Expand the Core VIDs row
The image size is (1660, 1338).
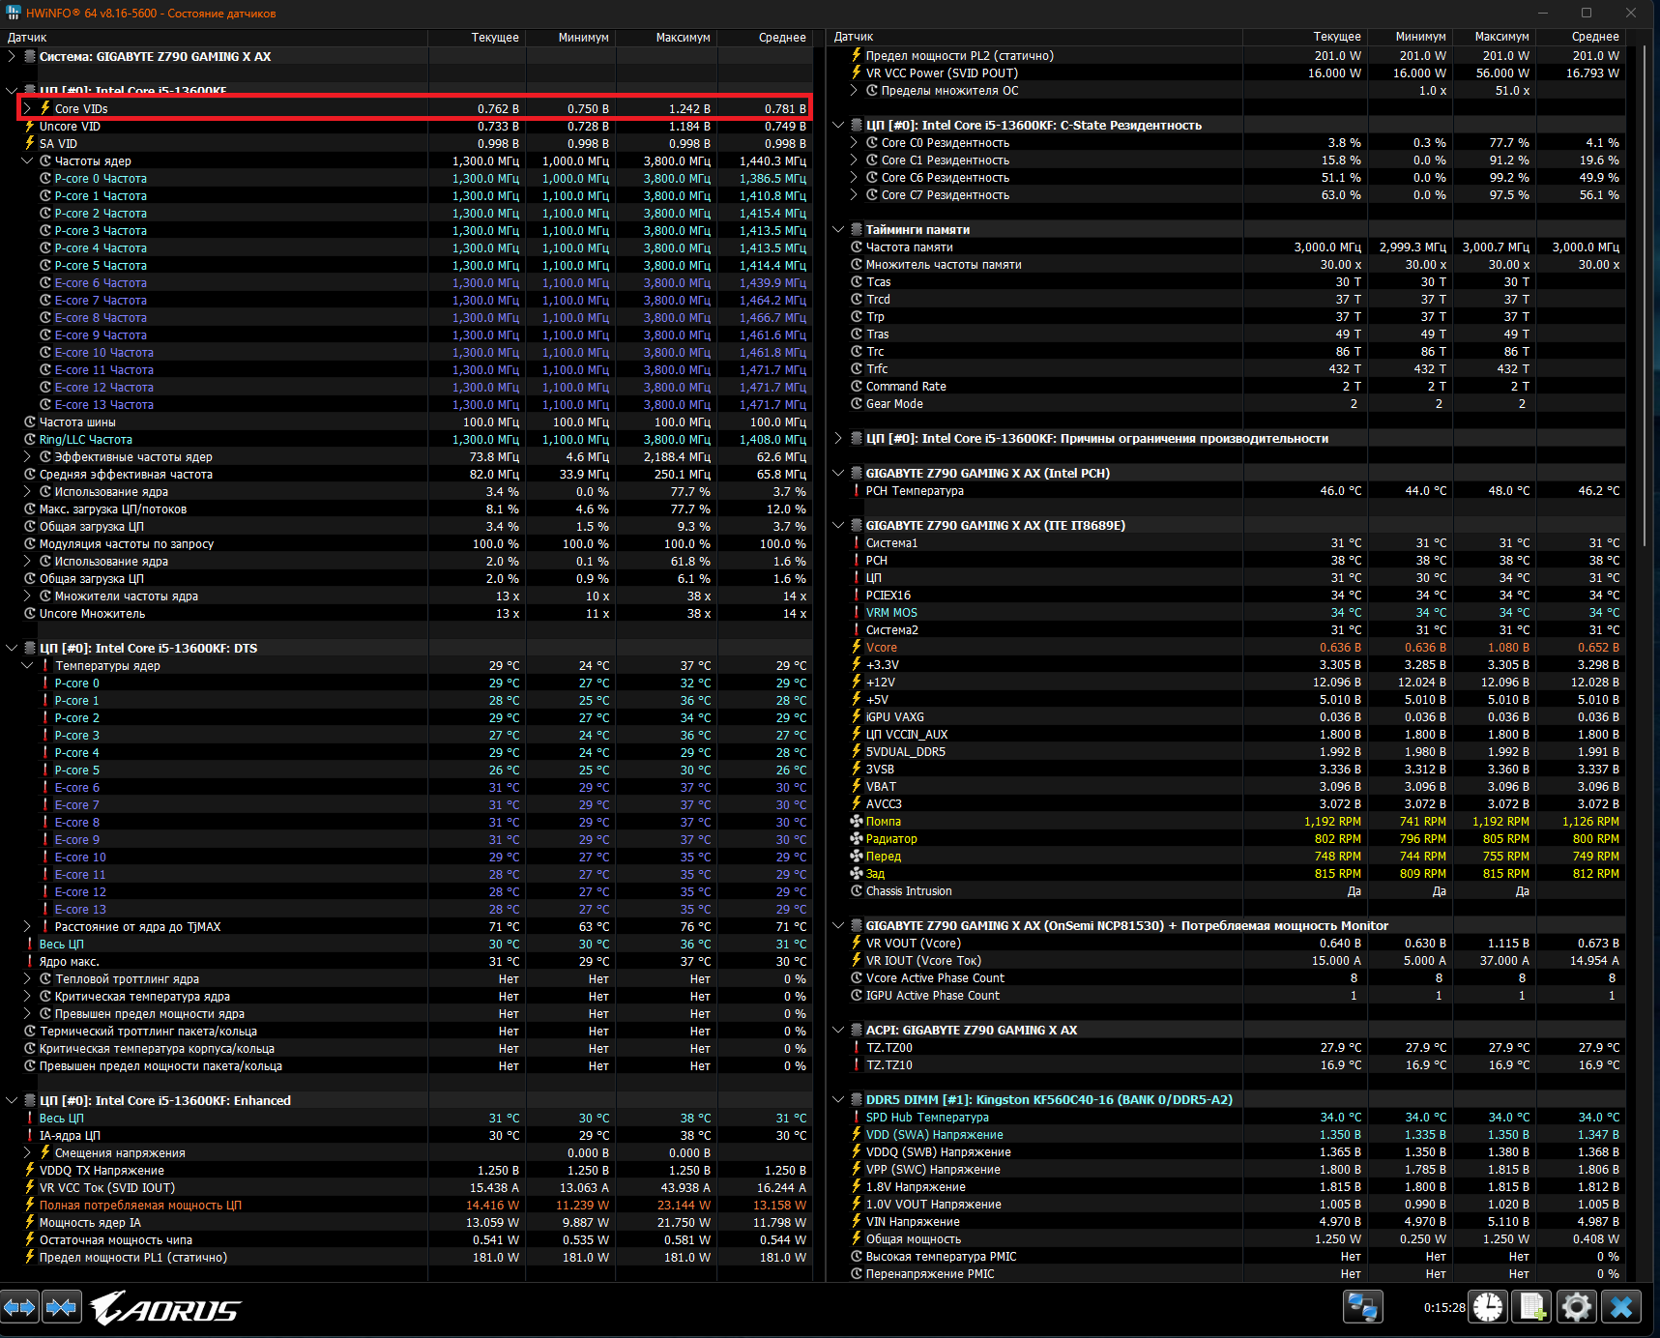click(x=27, y=108)
